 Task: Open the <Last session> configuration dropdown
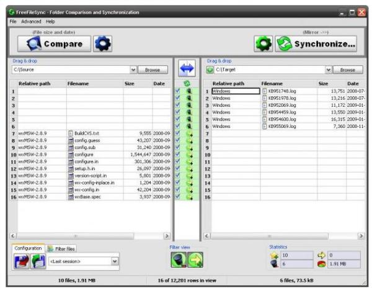(x=115, y=261)
